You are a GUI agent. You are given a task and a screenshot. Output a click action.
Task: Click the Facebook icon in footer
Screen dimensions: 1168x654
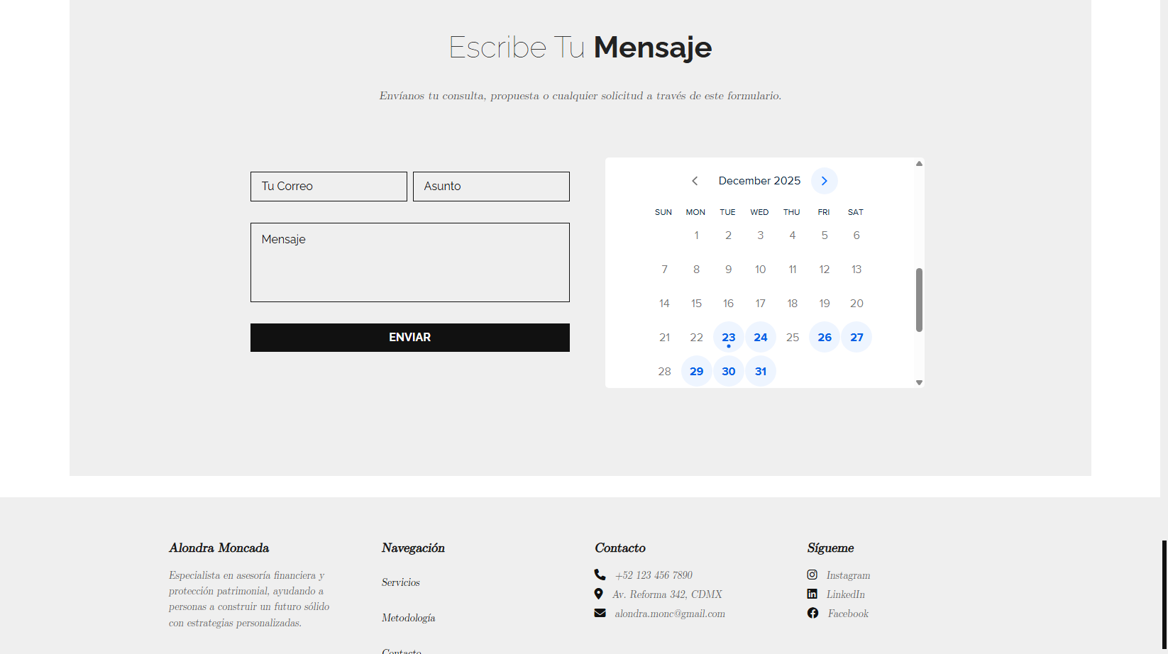click(x=812, y=613)
